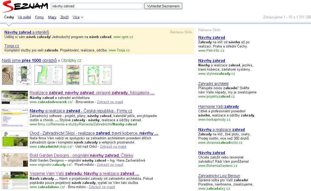Open the fifth garden plan image thumbnail
The width and height of the screenshot is (311, 191).
pos(97,75)
